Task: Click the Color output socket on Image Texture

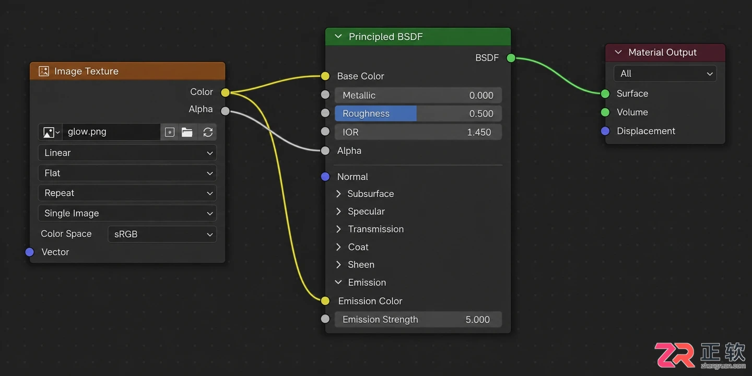Action: pos(225,92)
